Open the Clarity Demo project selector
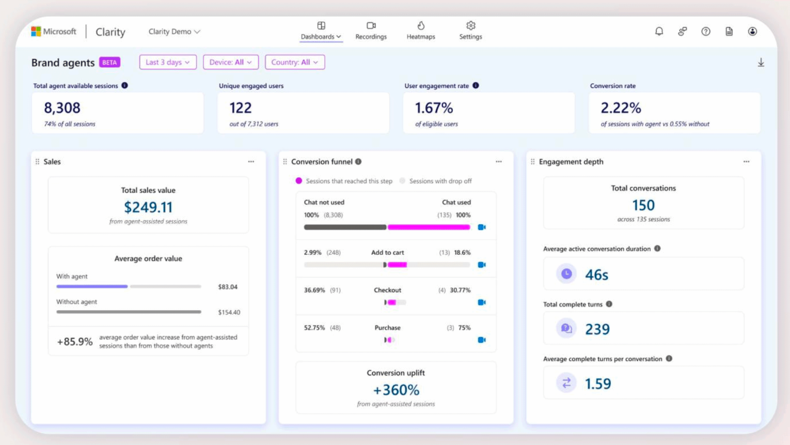This screenshot has width=790, height=445. pyautogui.click(x=174, y=32)
